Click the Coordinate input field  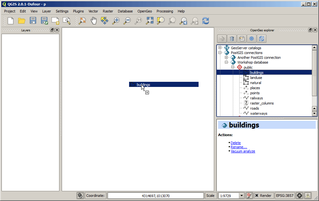click(156, 196)
